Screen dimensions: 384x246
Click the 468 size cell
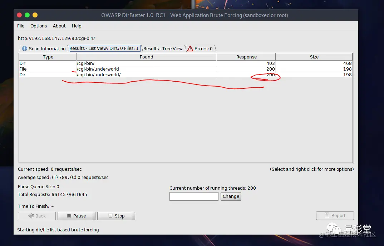click(x=314, y=63)
